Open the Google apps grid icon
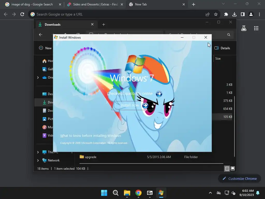 tap(256, 28)
